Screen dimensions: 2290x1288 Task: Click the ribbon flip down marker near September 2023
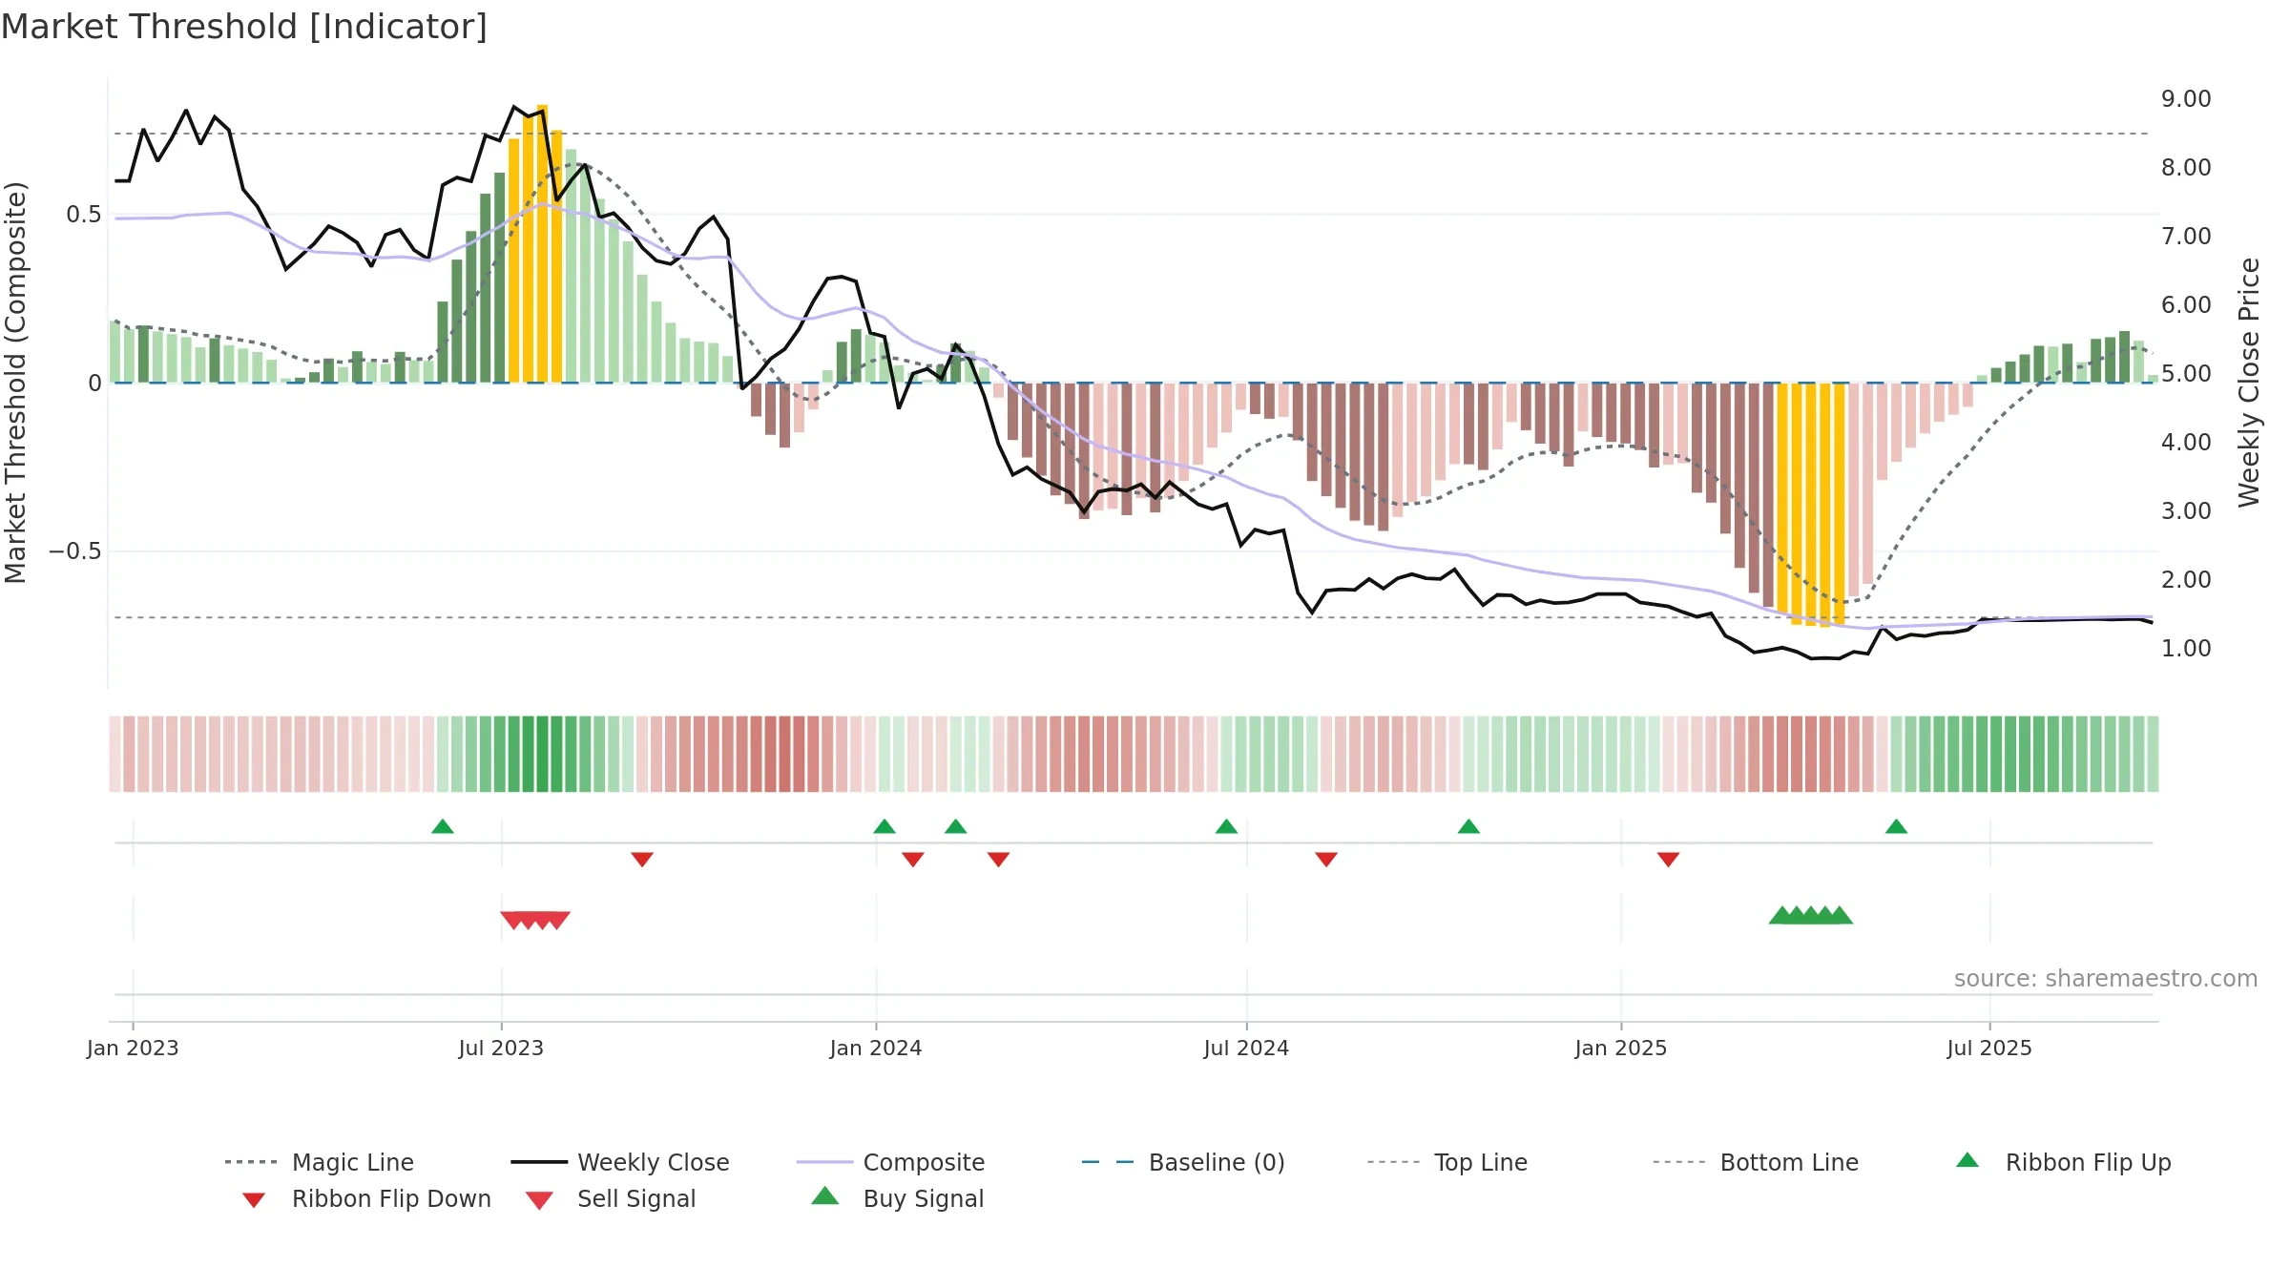click(642, 859)
